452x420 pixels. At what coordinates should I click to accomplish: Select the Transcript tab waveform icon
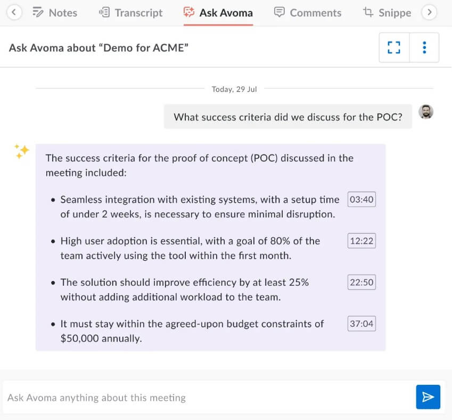104,12
